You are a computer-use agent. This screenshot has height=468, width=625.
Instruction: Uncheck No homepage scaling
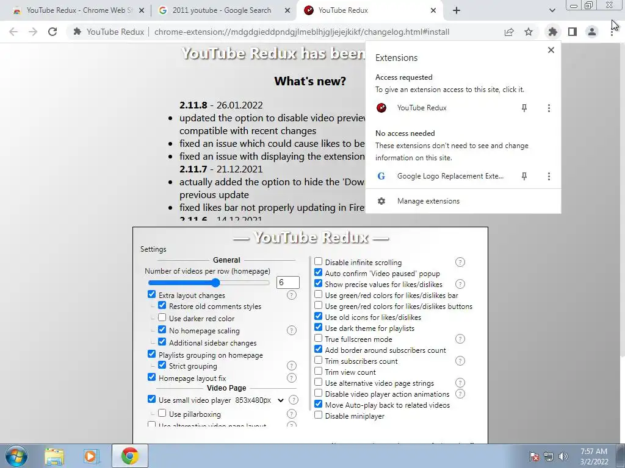(162, 330)
